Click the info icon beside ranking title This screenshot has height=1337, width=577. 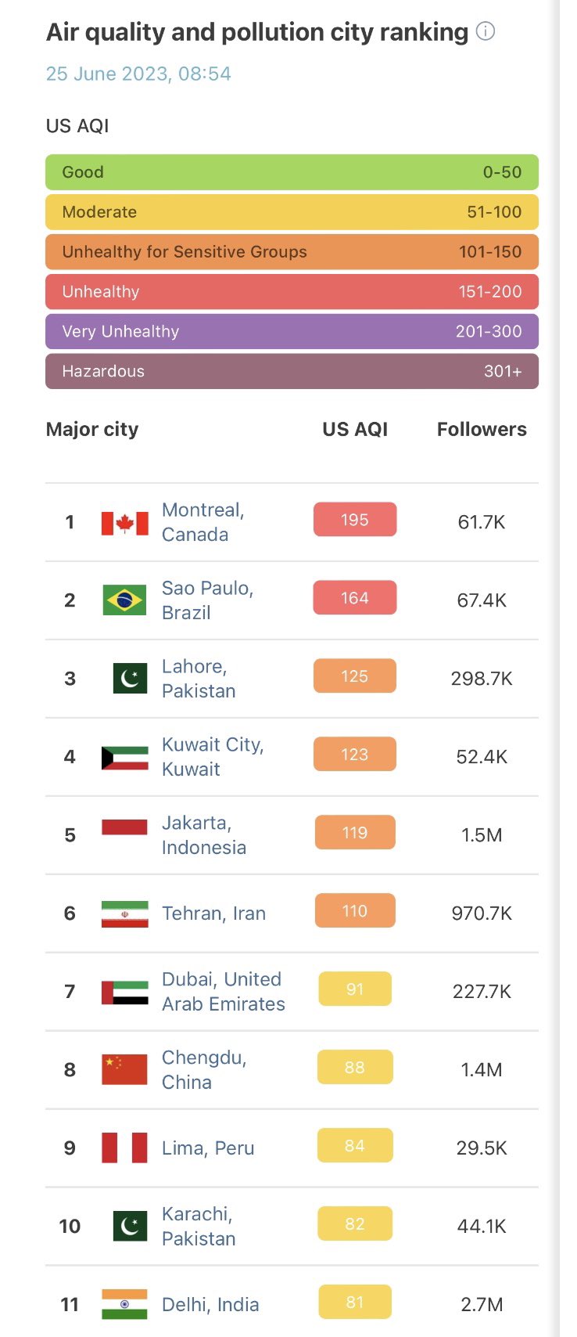[486, 31]
